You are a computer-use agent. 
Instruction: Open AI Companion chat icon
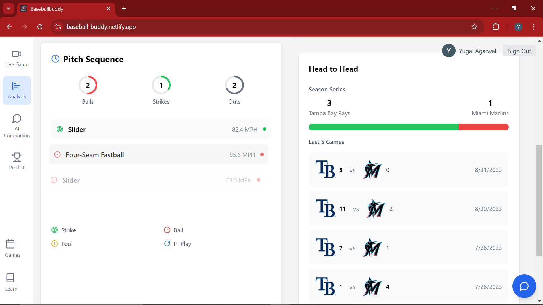point(17,119)
